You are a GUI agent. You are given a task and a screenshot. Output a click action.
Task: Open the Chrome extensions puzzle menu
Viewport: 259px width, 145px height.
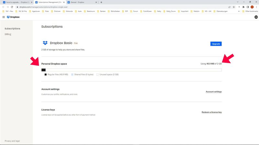(x=243, y=7)
